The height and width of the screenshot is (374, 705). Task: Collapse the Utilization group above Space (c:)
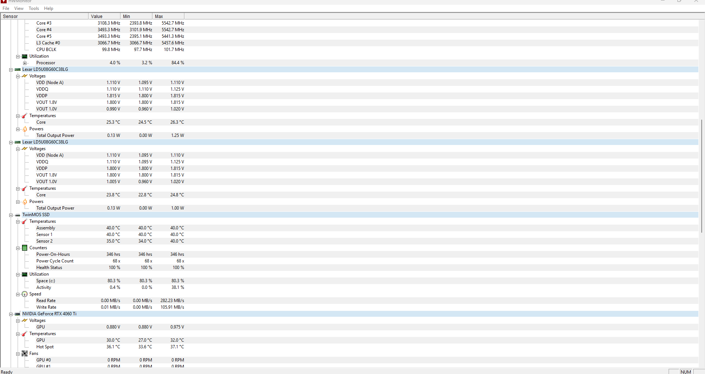[x=18, y=275]
